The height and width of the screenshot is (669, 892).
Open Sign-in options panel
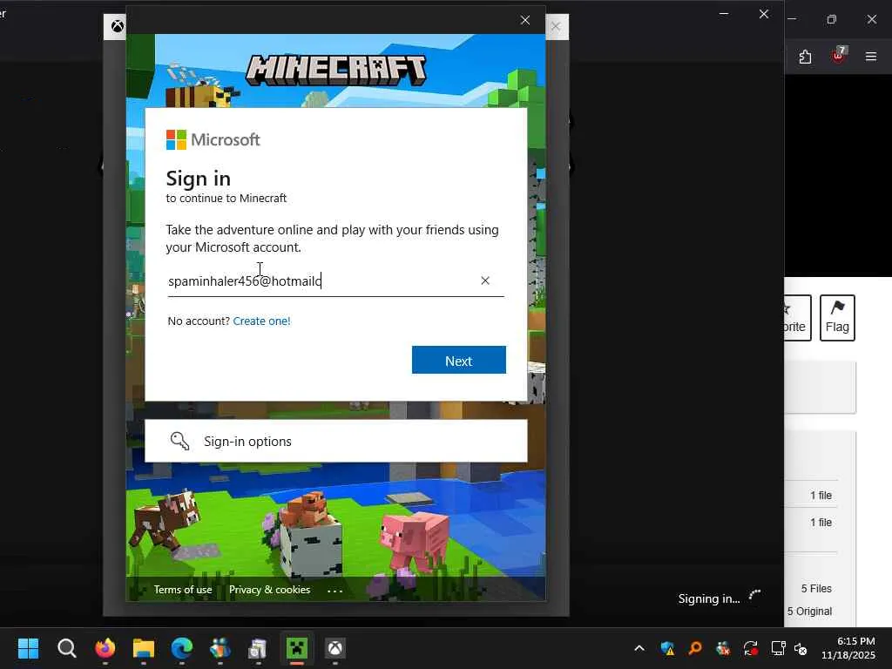point(335,441)
